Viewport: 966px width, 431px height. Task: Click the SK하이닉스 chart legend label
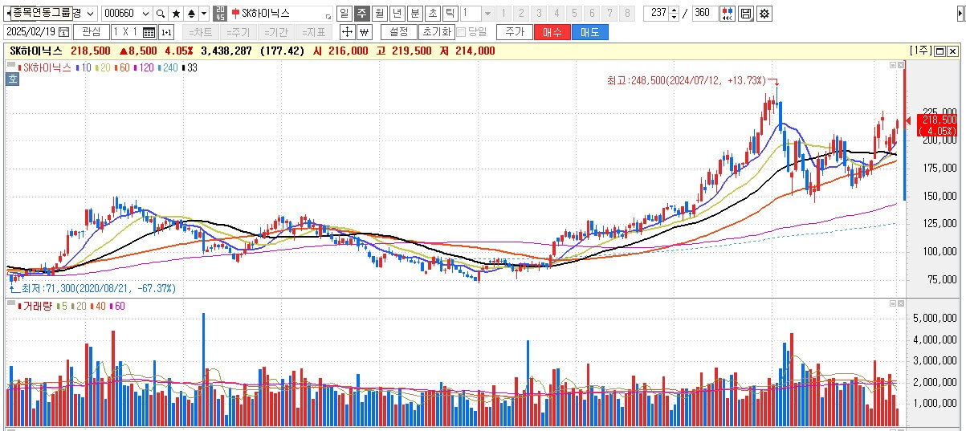(46, 67)
